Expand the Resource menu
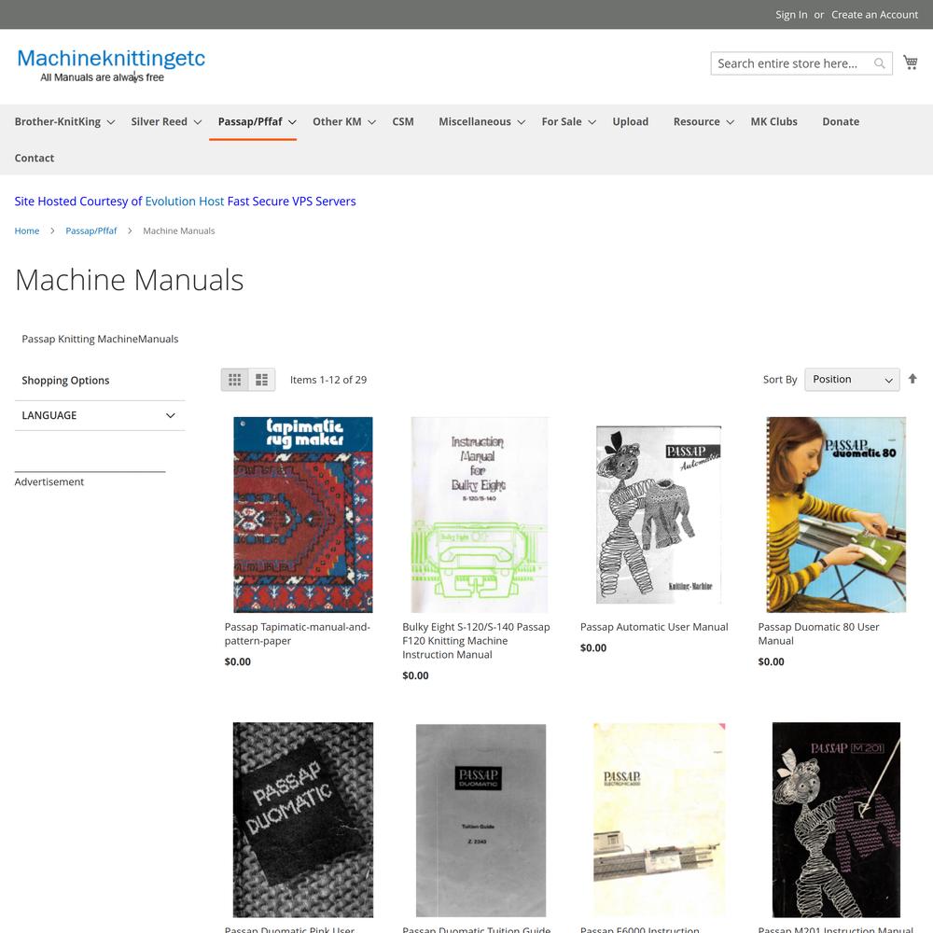This screenshot has width=933, height=933. (x=703, y=121)
